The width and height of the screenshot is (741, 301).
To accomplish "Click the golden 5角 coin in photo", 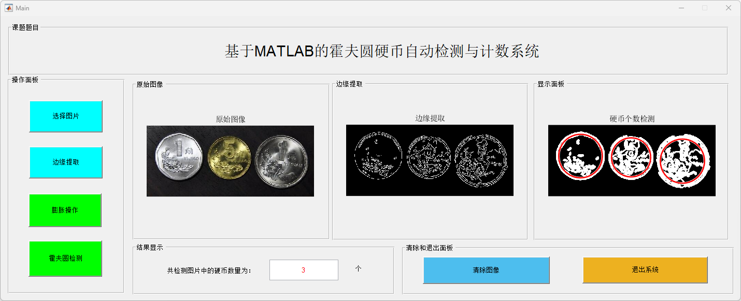I will coord(229,159).
